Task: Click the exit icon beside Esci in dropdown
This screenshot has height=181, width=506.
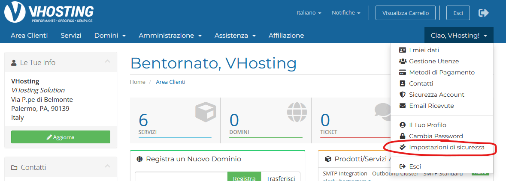Action: (402, 166)
